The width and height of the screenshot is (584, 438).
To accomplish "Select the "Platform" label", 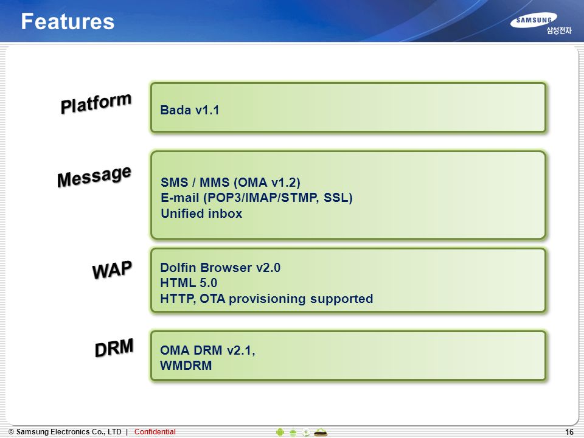I will (x=96, y=103).
